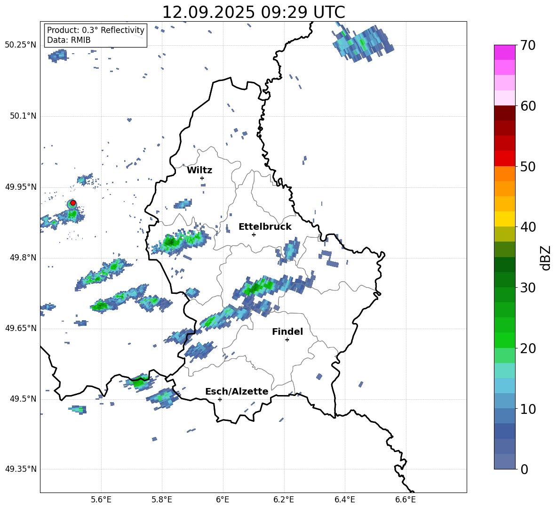Viewport: 557px width, 509px height.
Task: Click the red dot radar marker
Action: pyautogui.click(x=73, y=203)
